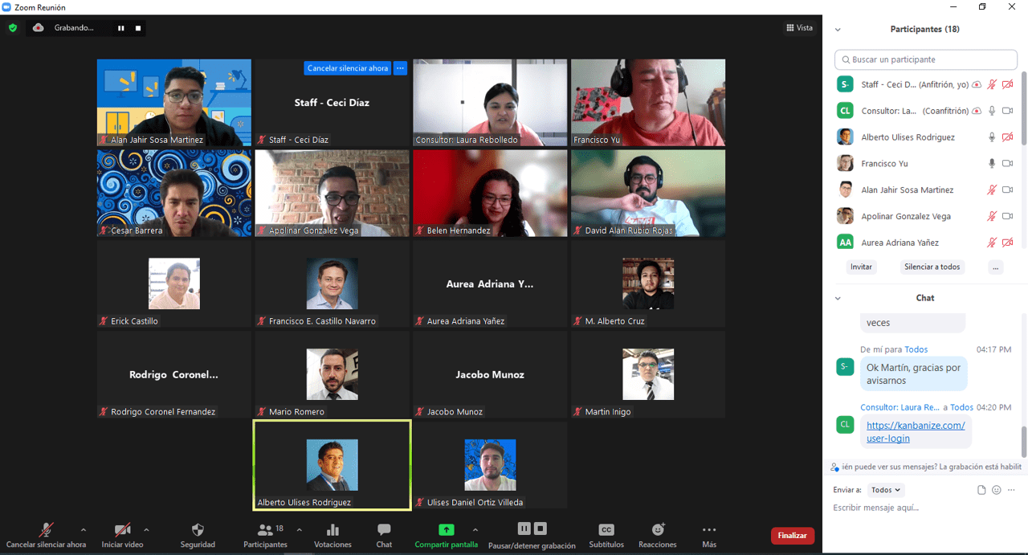This screenshot has height=555, width=1028.
Task: Click the file attachment icon in chat
Action: click(x=981, y=490)
